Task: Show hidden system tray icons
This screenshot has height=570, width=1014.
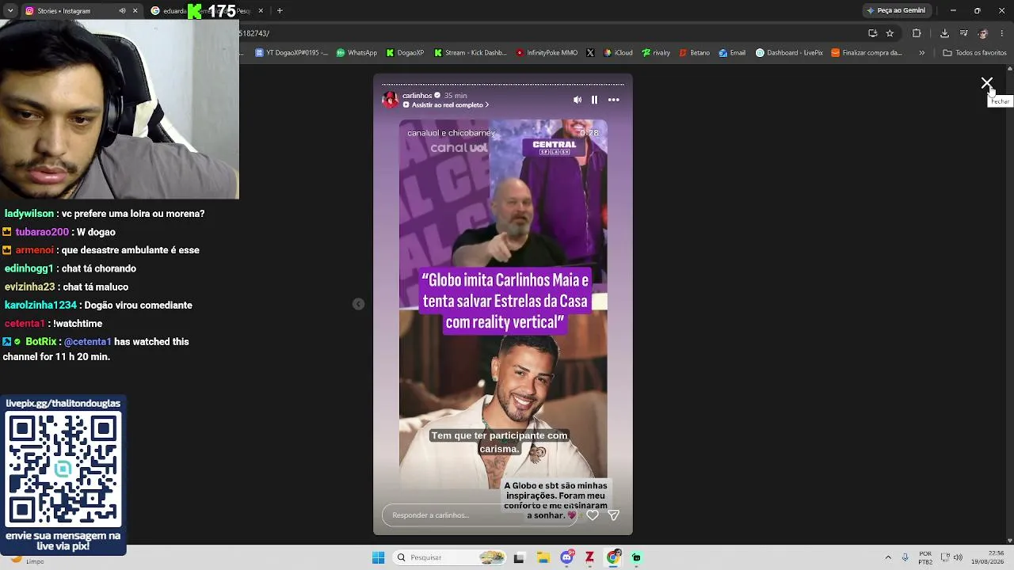Action: 888,557
